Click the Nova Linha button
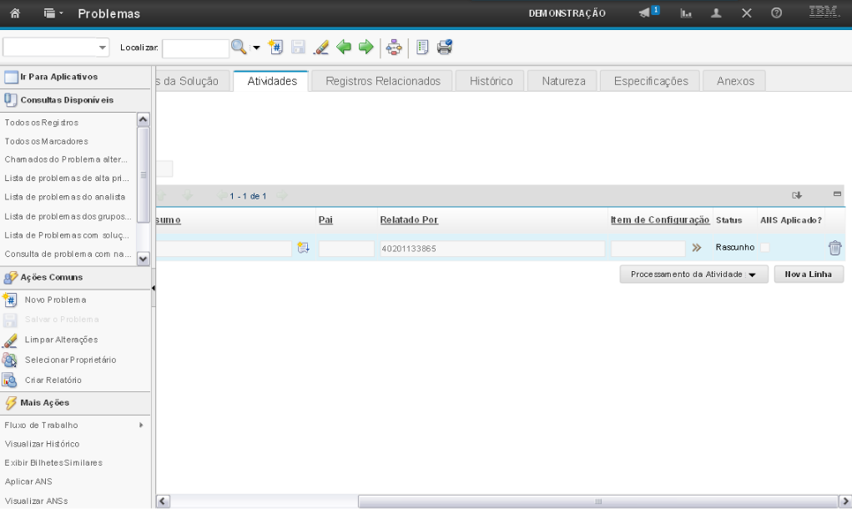Viewport: 852px width, 509px height. coord(808,275)
